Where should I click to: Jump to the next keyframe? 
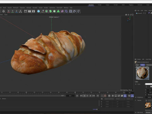(x=94, y=96)
